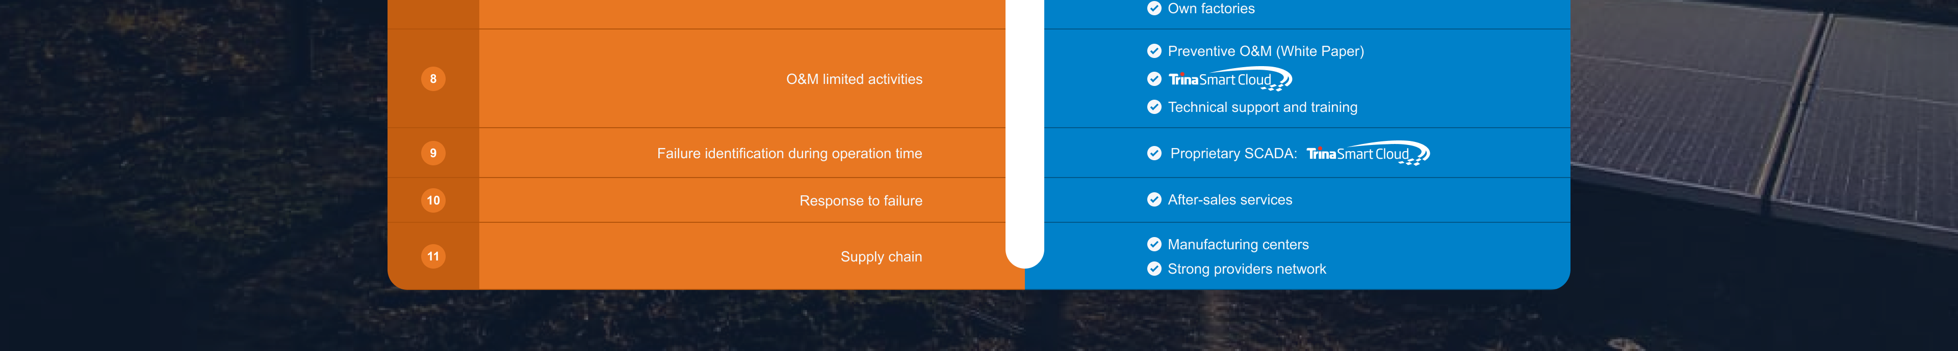
Task: Open the 'Preventive O&M (White Paper)' text
Action: (1266, 51)
